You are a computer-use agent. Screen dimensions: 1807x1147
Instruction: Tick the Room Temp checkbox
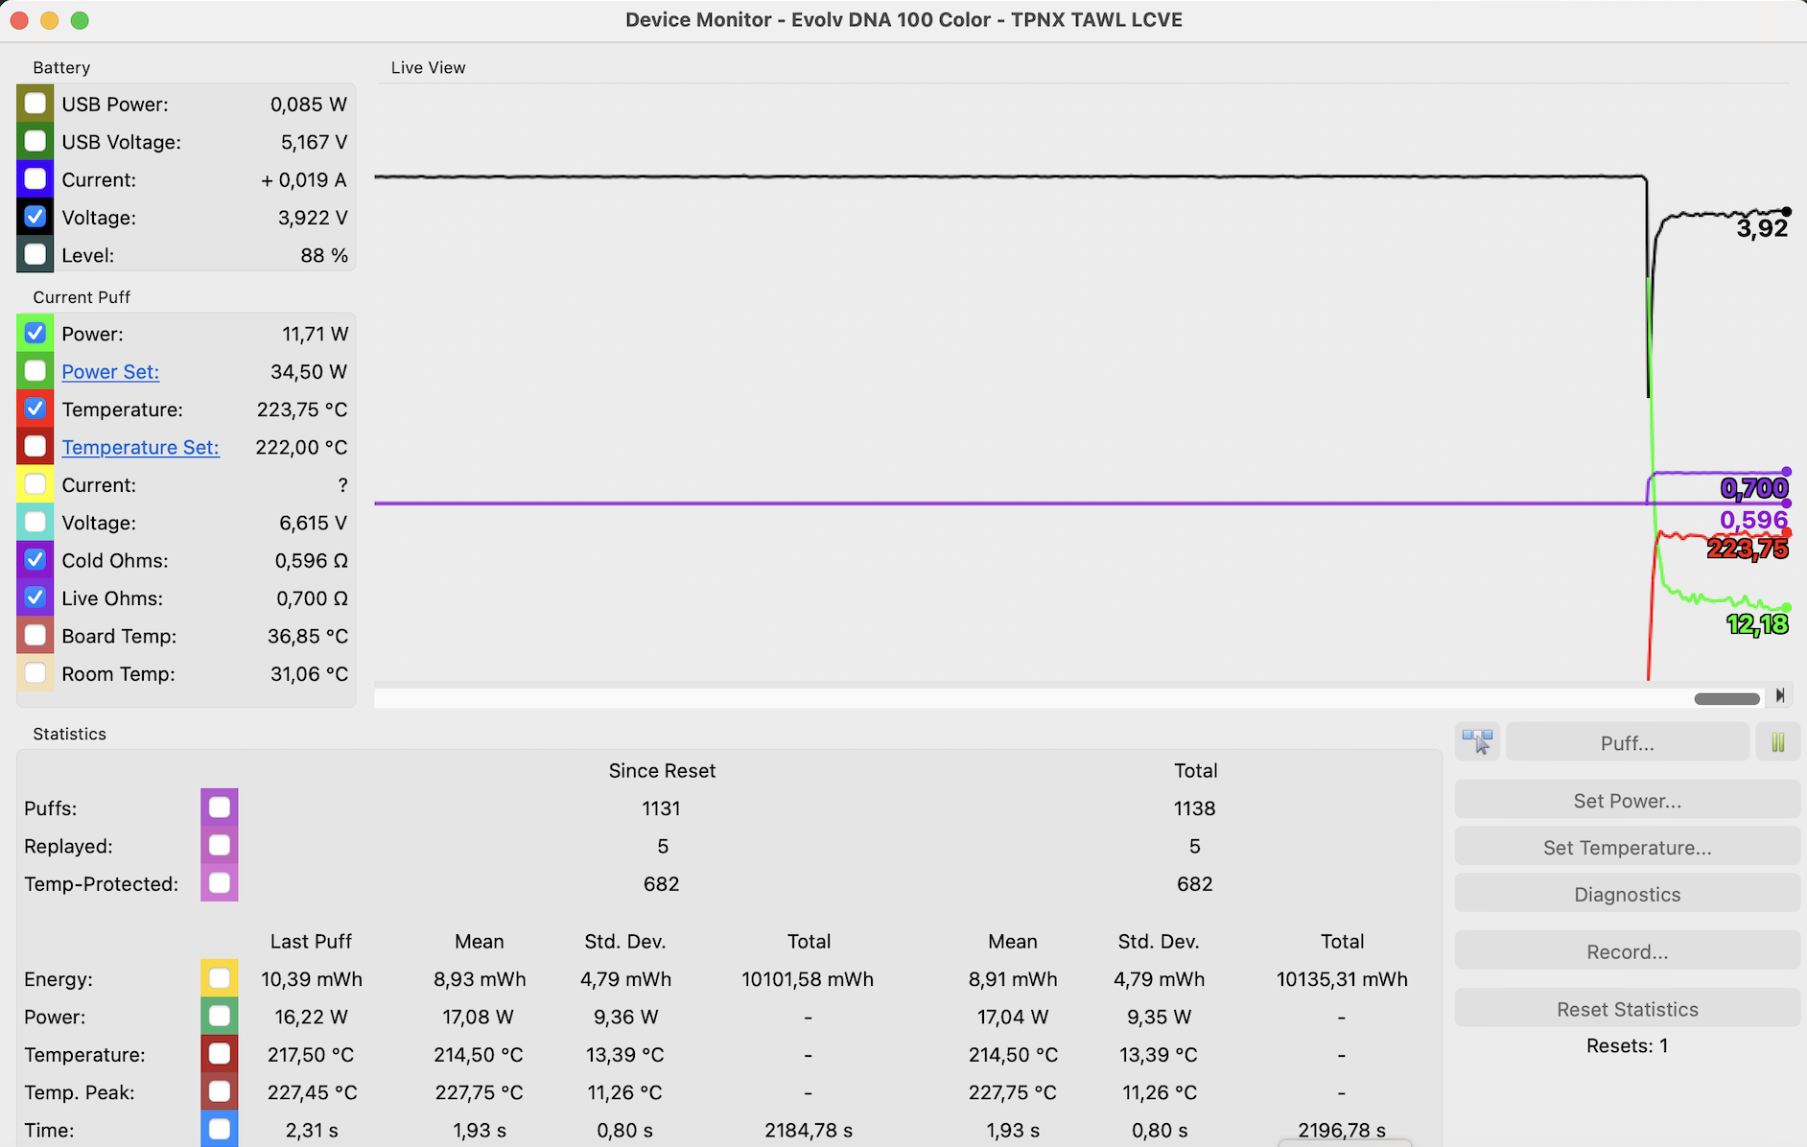point(35,674)
